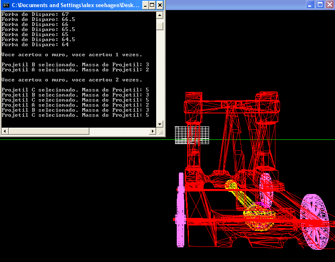Click the 'voce acertou 2 vezes' output line

(x=72, y=80)
